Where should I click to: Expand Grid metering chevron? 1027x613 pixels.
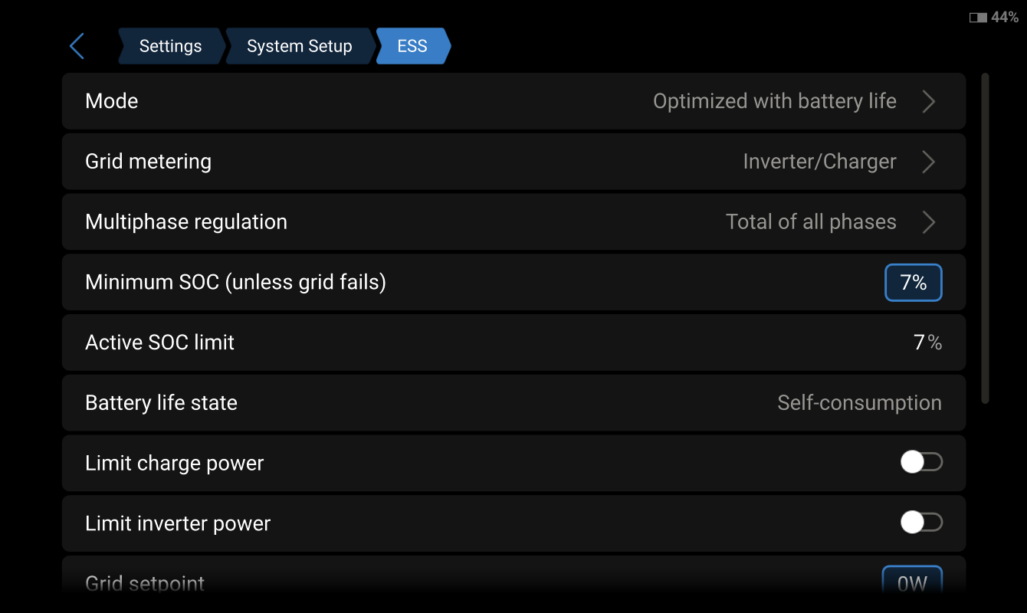pos(928,162)
